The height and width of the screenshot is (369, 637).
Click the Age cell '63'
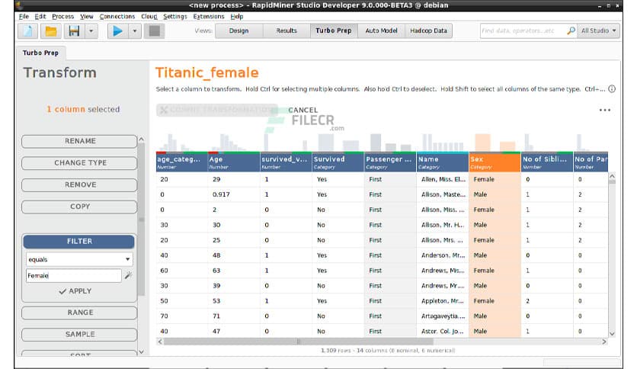tap(234, 271)
